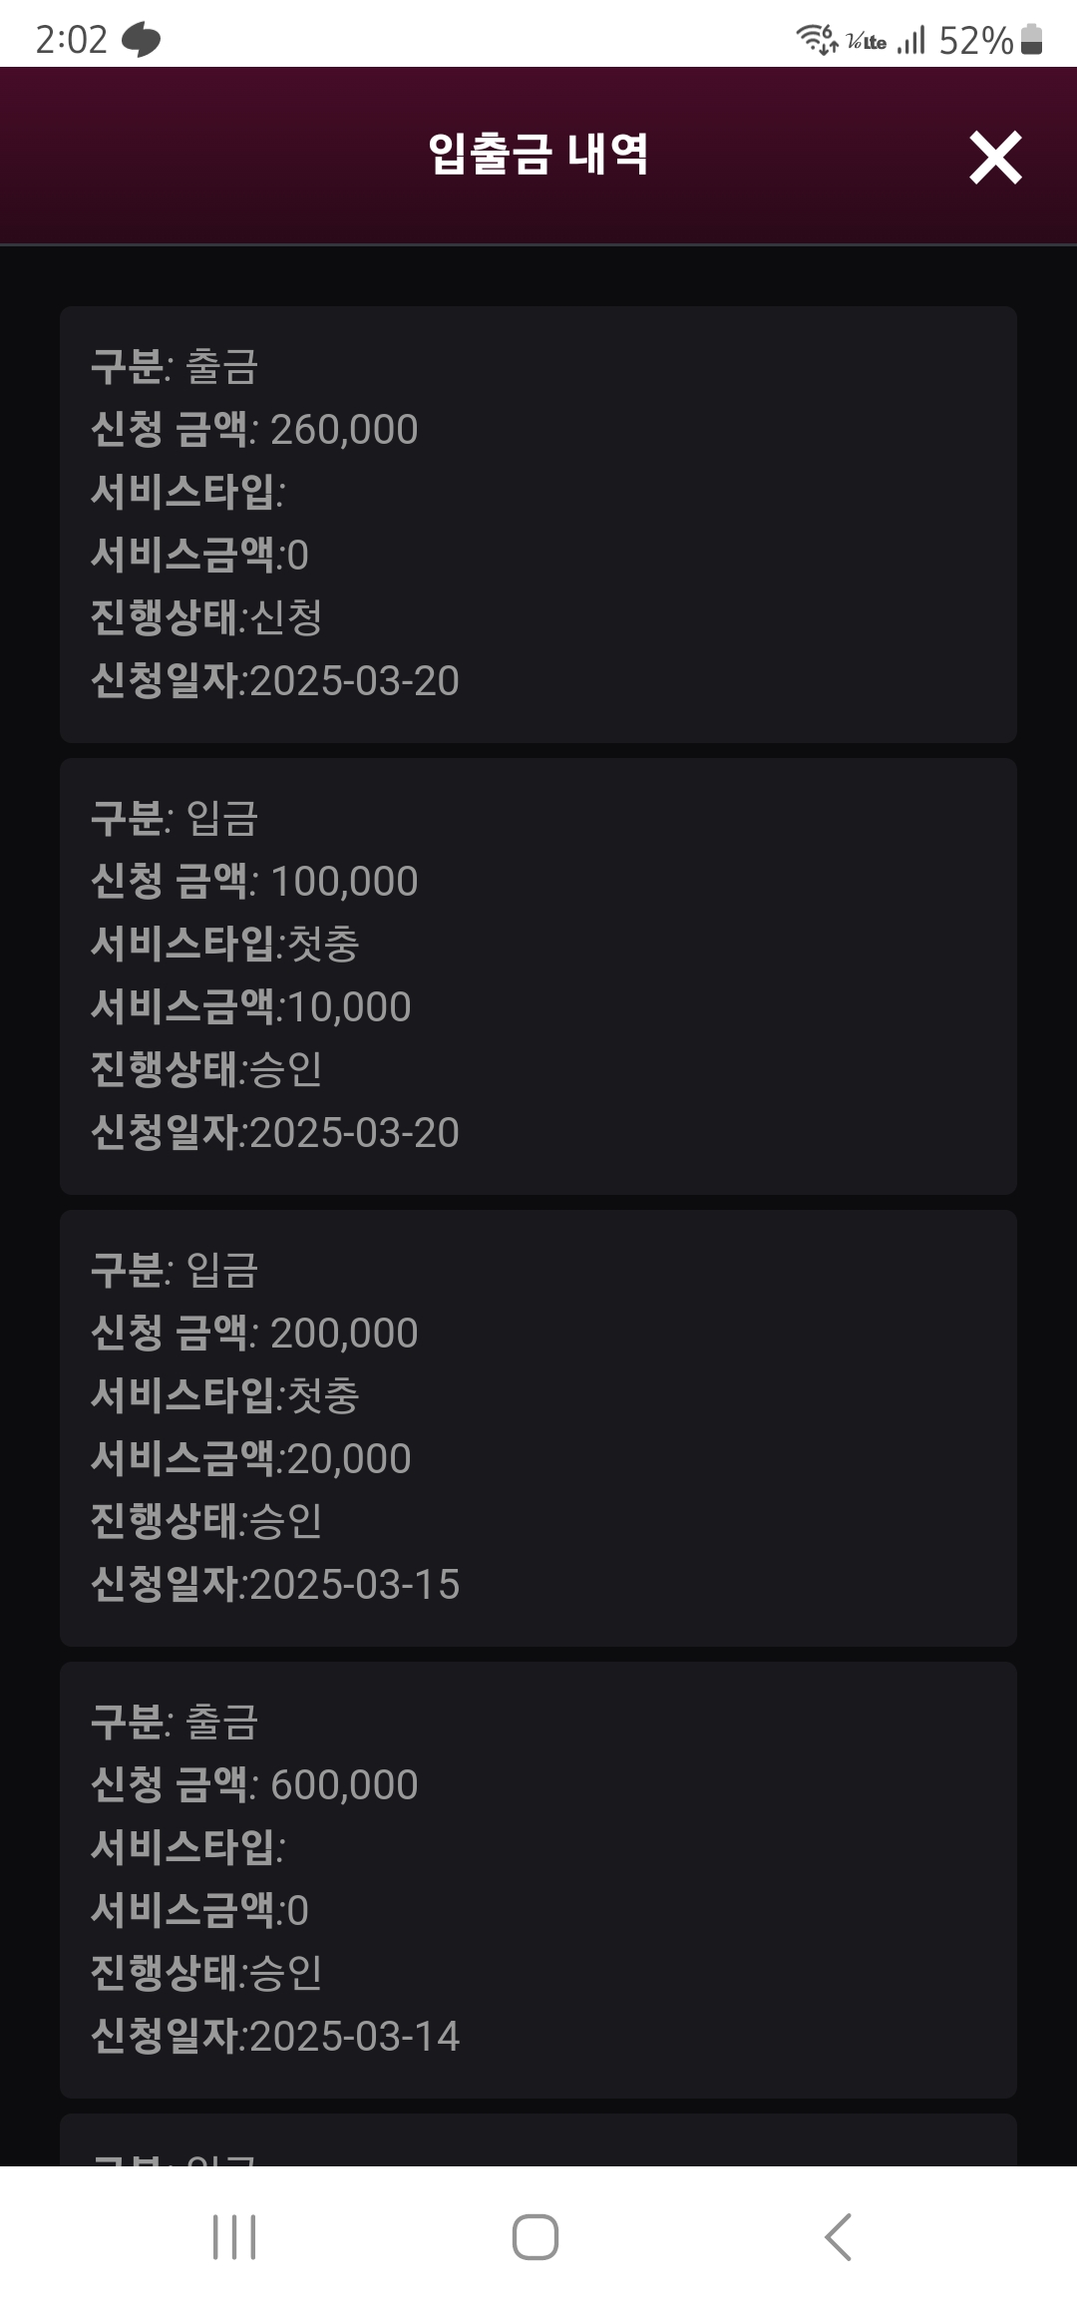Tap the battery 52% indicator

tap(990, 41)
